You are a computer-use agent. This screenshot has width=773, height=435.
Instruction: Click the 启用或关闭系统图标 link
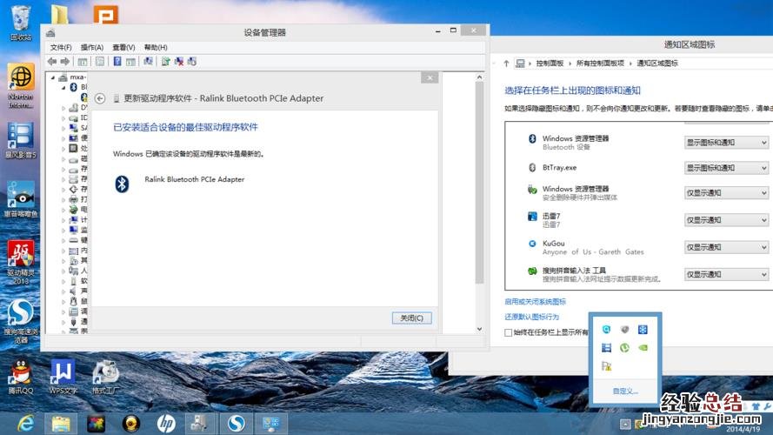(x=536, y=302)
